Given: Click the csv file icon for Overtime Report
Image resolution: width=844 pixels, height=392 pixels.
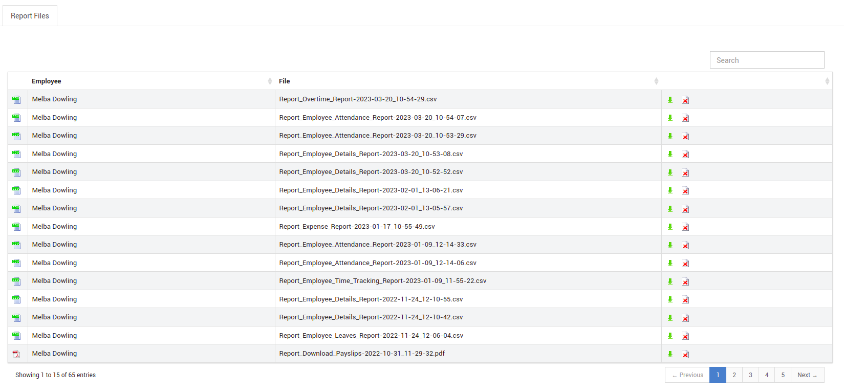Looking at the screenshot, I should tap(16, 100).
